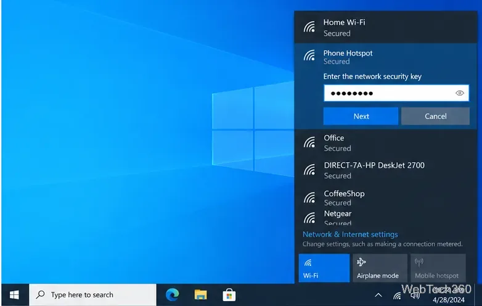
Task: Open Microsoft Store from taskbar
Action: tap(229, 295)
